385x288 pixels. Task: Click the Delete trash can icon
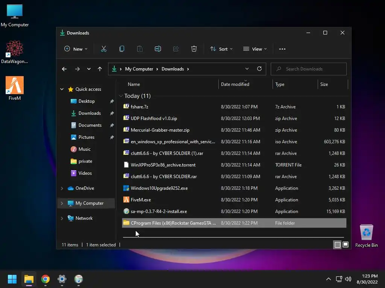(194, 49)
